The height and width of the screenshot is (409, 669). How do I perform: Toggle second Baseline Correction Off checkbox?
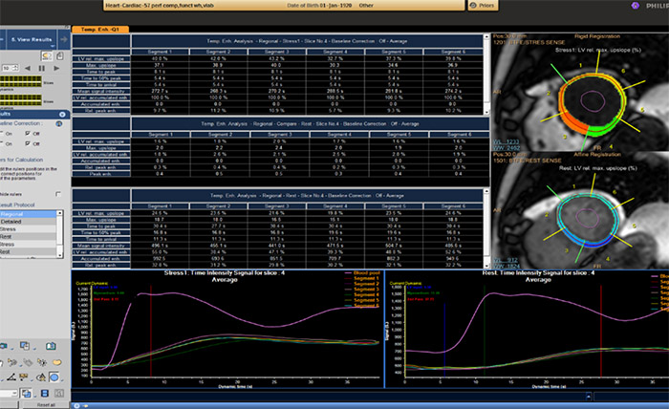28,143
